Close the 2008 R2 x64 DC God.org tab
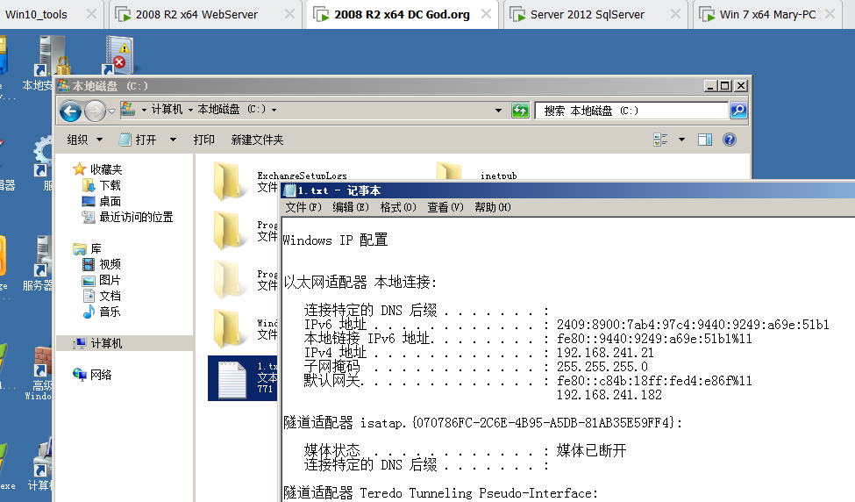Image resolution: width=855 pixels, height=502 pixels. (x=486, y=14)
